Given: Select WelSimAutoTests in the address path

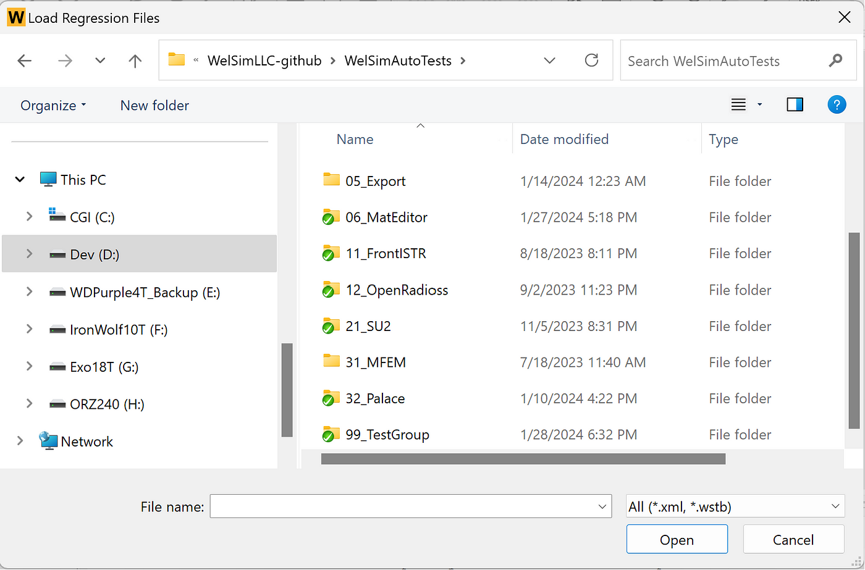Looking at the screenshot, I should tap(398, 61).
